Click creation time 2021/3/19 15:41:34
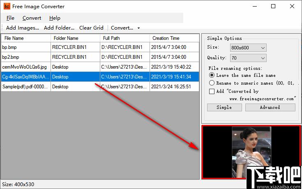Screen dimensions: 302x189 pyautogui.click(x=171, y=77)
